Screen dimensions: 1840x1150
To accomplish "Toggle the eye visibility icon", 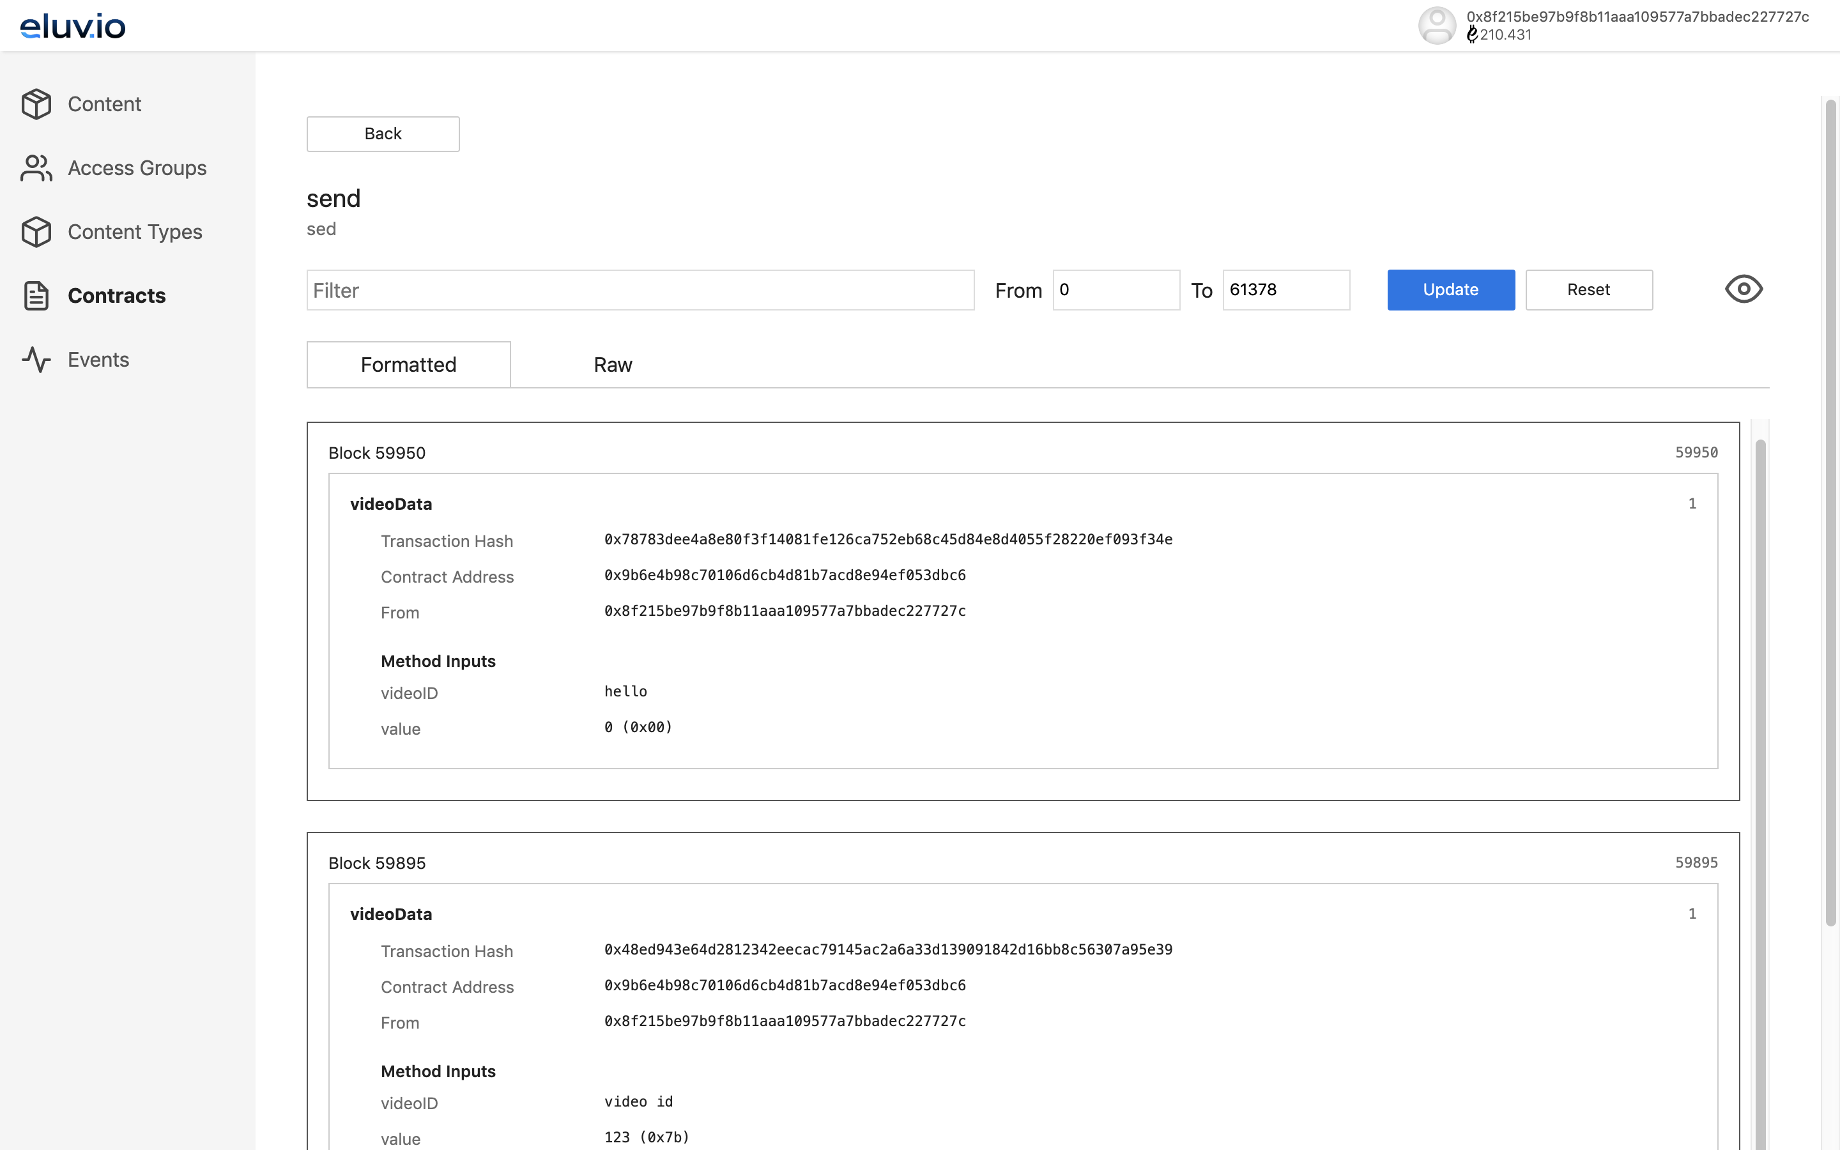I will pos(1743,290).
